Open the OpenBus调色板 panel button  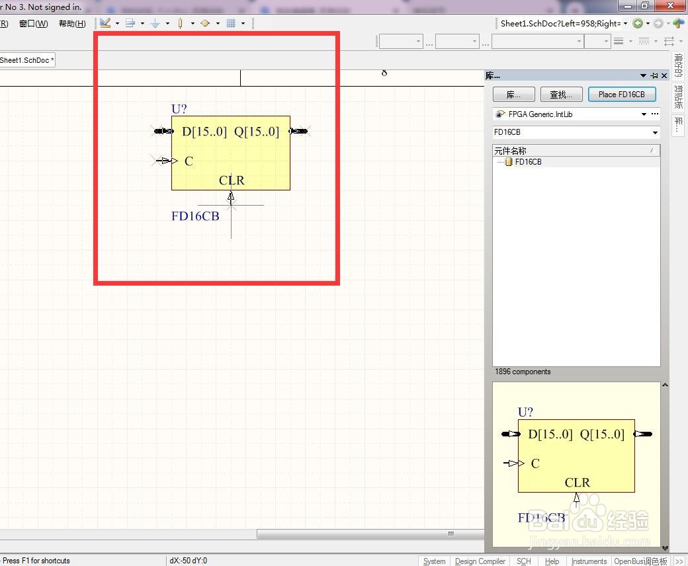click(x=640, y=561)
